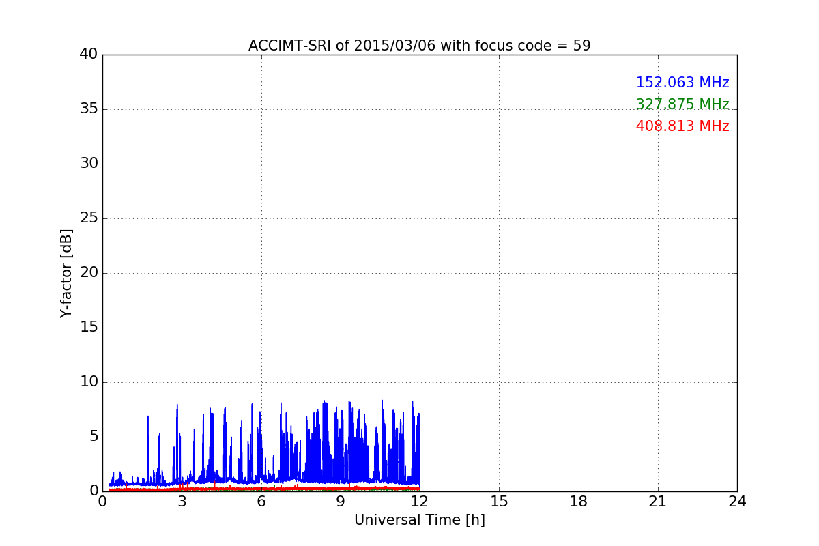Select the red 408.813 MHz legend label
Viewport: 819px width, 546px height.
tap(682, 126)
